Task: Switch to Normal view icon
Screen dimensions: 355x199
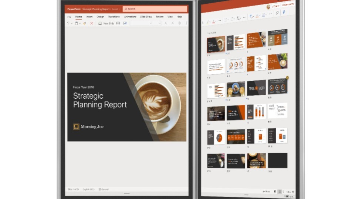Action: point(275,192)
